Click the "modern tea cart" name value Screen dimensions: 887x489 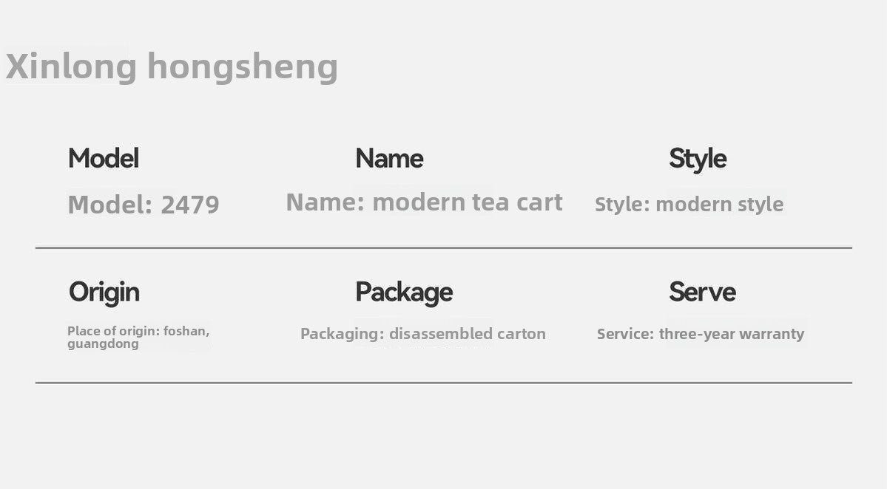(467, 202)
